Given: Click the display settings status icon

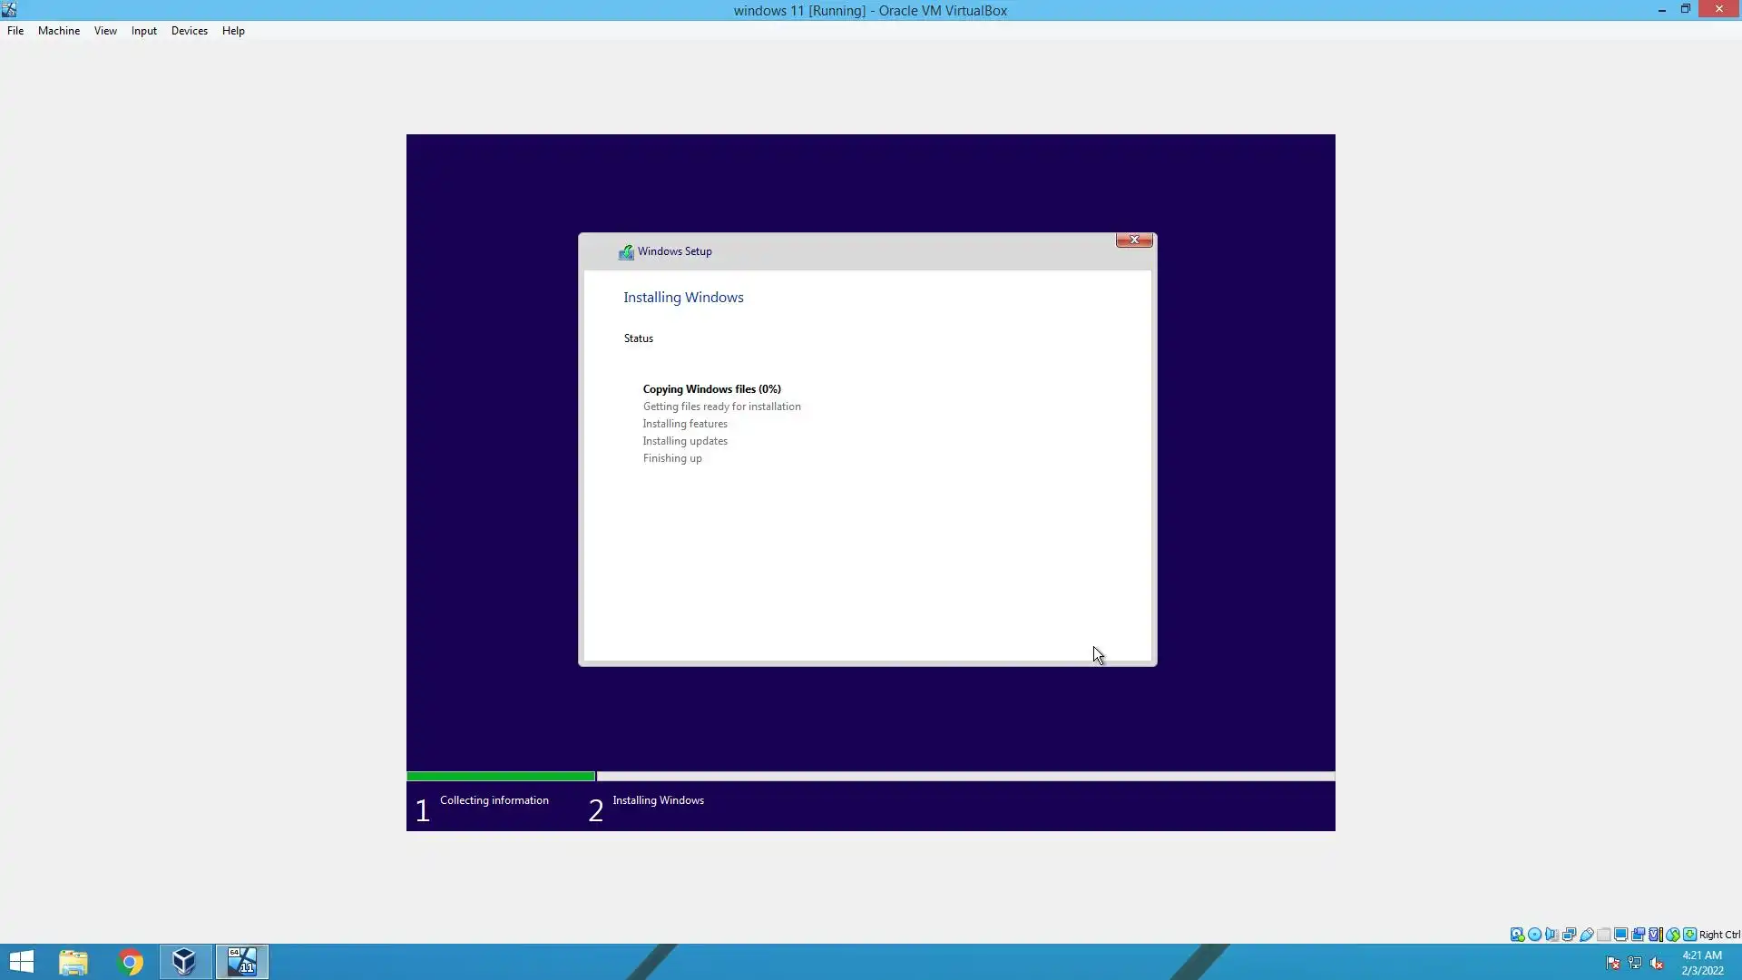Looking at the screenshot, I should click(1620, 935).
